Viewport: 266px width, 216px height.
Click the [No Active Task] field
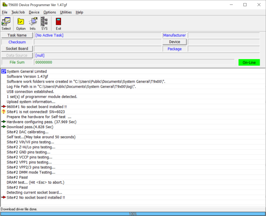(x=98, y=35)
